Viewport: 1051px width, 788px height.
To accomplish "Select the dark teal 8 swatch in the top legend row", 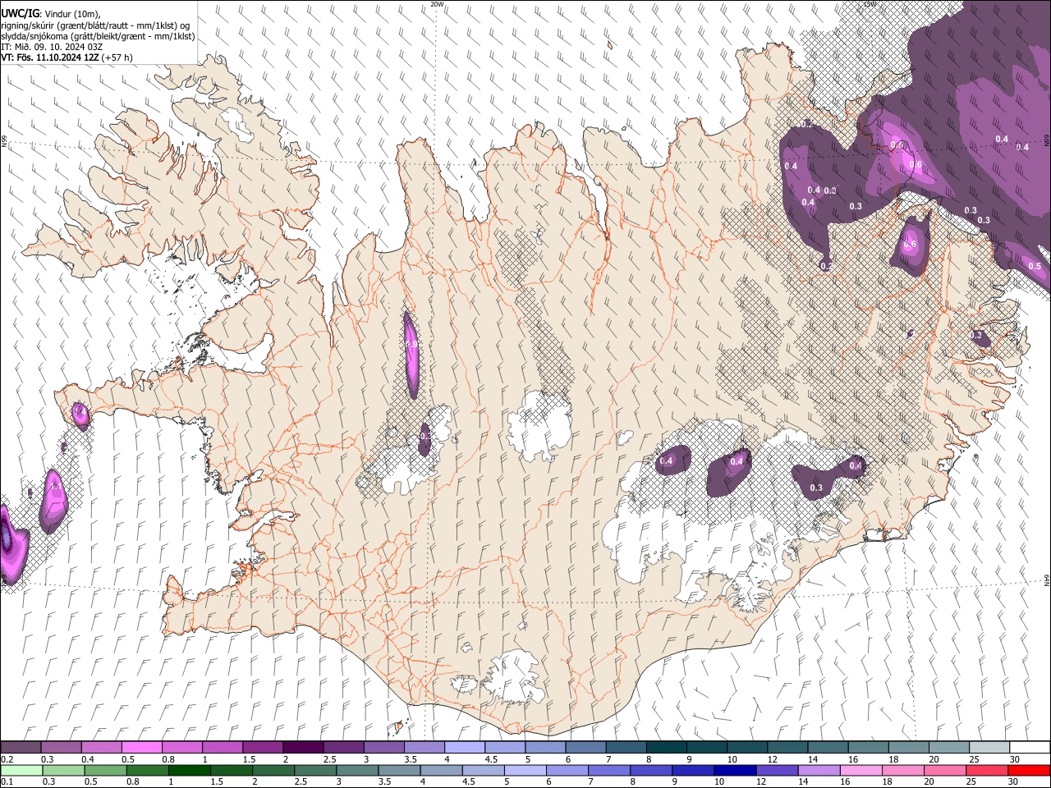I will (x=666, y=748).
